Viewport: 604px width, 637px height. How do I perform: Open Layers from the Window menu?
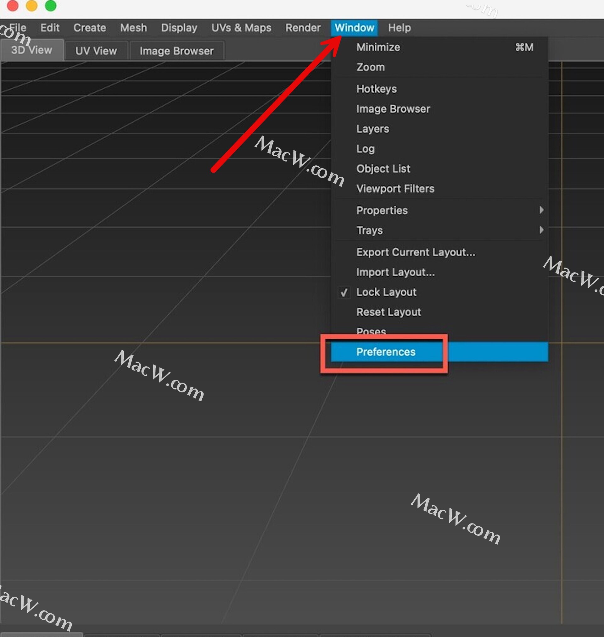point(440,129)
